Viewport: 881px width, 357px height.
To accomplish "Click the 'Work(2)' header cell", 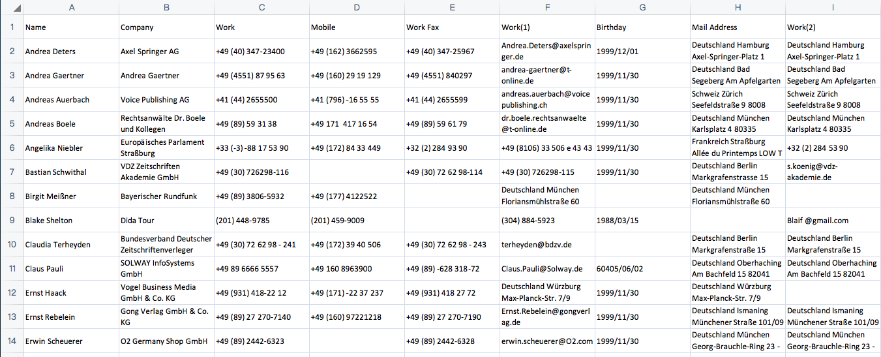I will (x=833, y=27).
